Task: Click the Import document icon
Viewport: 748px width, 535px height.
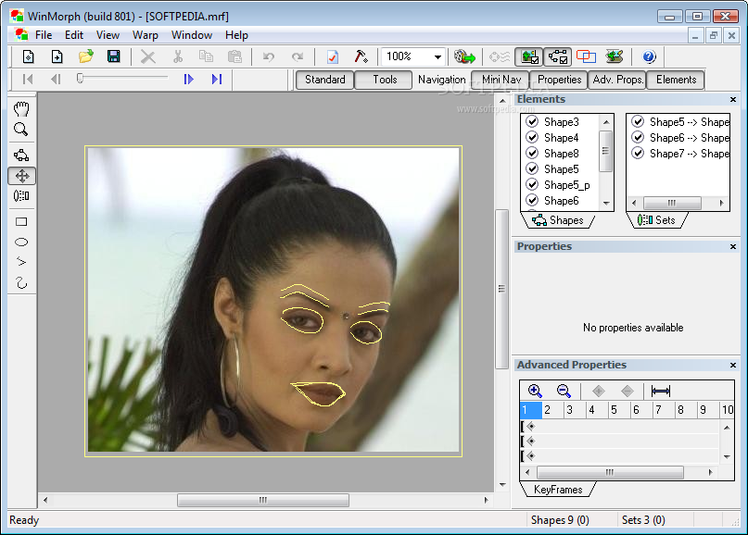Action: point(57,56)
